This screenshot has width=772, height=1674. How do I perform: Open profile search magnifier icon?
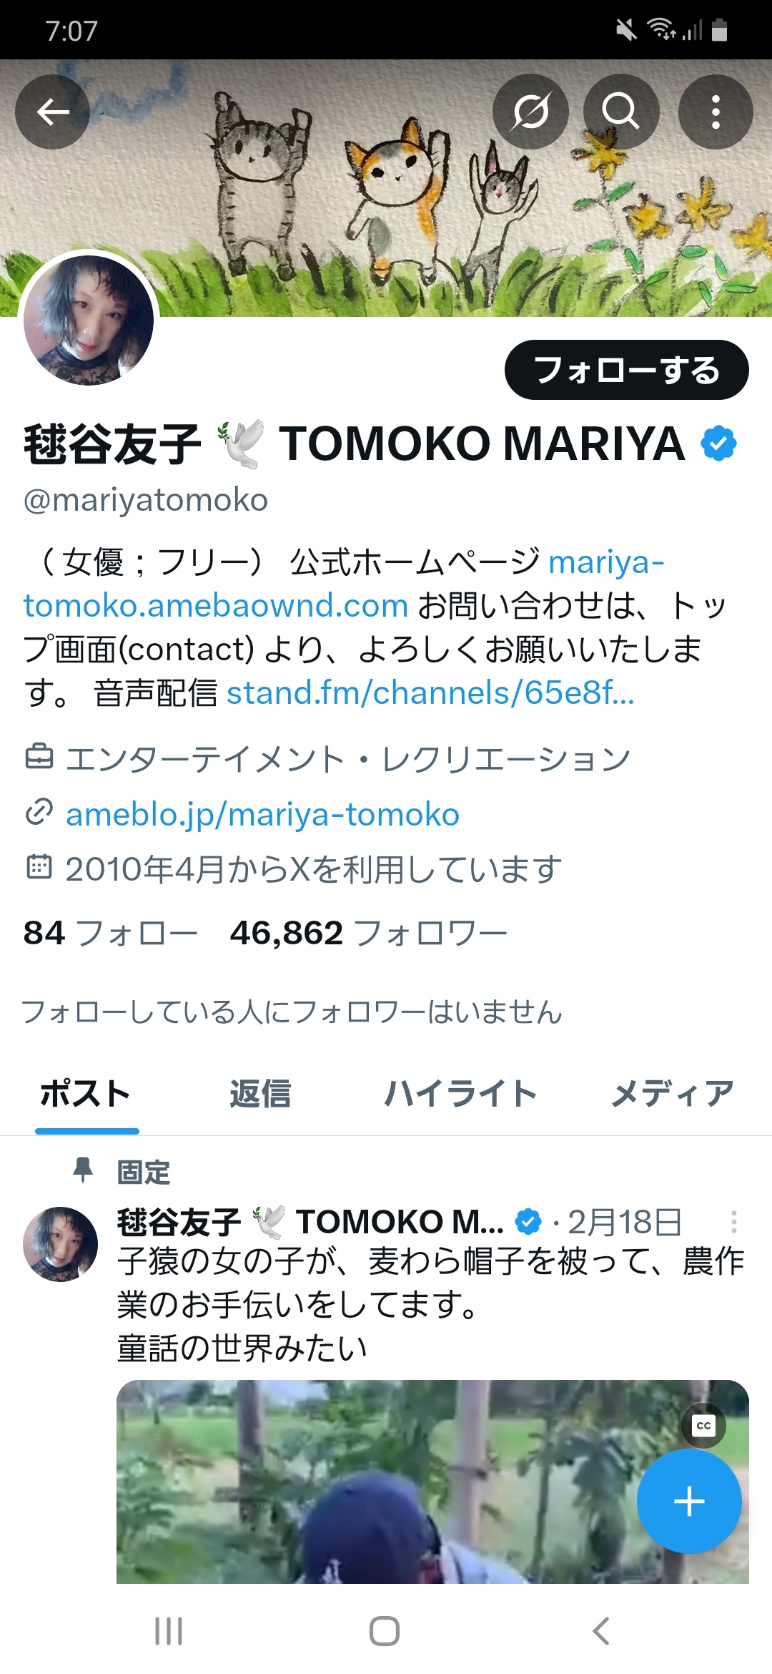pos(620,112)
